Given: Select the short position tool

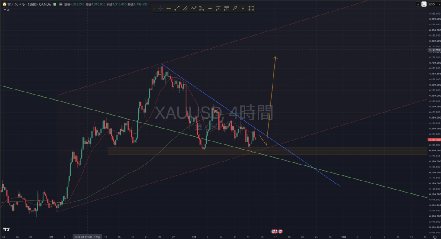Looking at the screenshot, I should click(x=227, y=9).
